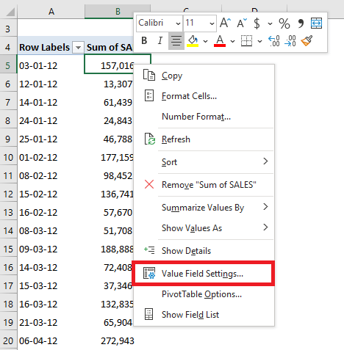Toggle Italic formatting in mini toolbar

tap(160, 40)
